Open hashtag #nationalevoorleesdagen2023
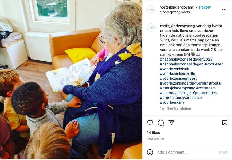Viewport: 232px width, 160px height. [186, 59]
